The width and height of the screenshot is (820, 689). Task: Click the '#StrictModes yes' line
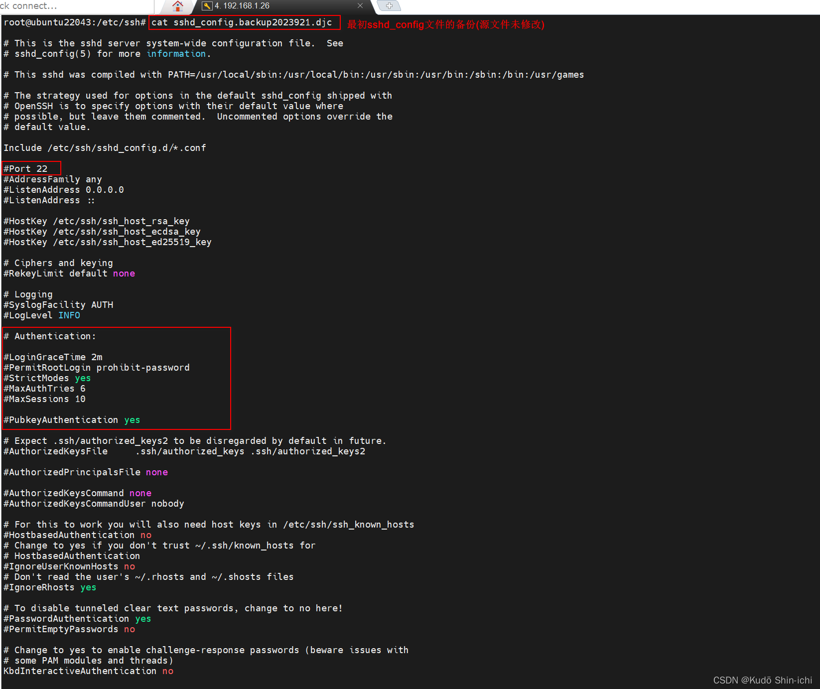[47, 378]
